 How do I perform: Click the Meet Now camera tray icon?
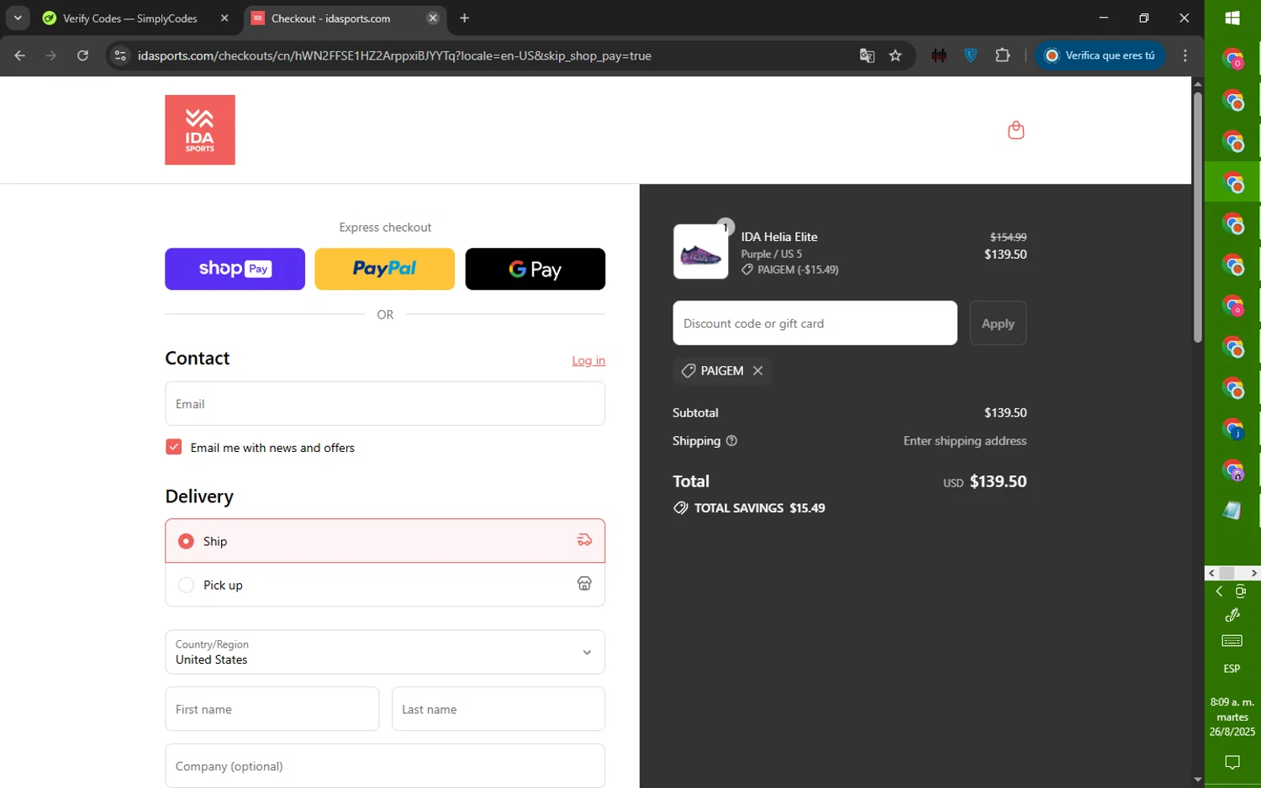[1241, 591]
